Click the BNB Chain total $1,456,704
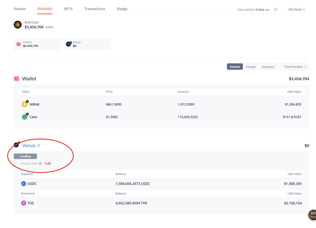Viewport: 316px width, 228px height. tap(34, 27)
